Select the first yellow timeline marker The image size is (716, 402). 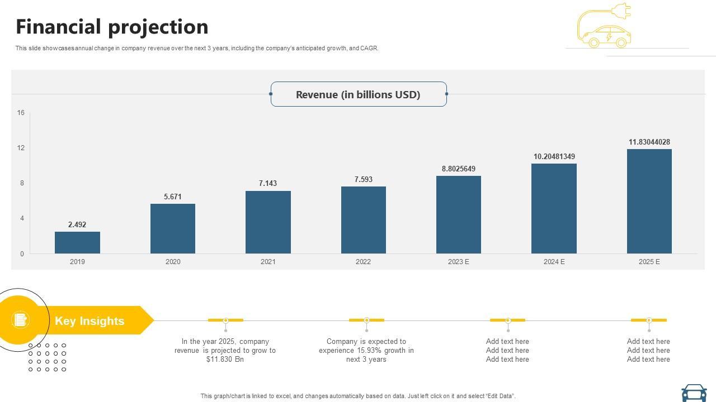(225, 320)
